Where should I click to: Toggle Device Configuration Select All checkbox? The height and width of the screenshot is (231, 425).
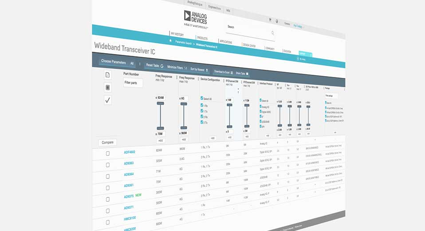(x=202, y=98)
